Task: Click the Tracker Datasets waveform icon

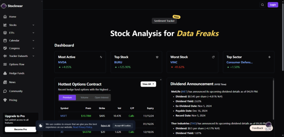Action: coord(5,56)
